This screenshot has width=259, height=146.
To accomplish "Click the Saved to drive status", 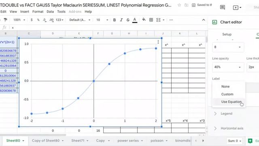I will click(x=202, y=5).
